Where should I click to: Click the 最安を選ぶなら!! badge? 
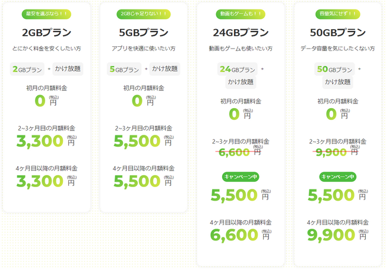(x=46, y=13)
